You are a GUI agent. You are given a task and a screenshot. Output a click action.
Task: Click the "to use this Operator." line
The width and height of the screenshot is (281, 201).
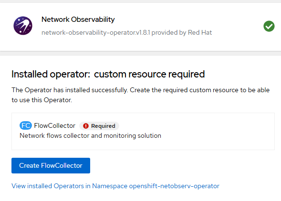point(42,100)
